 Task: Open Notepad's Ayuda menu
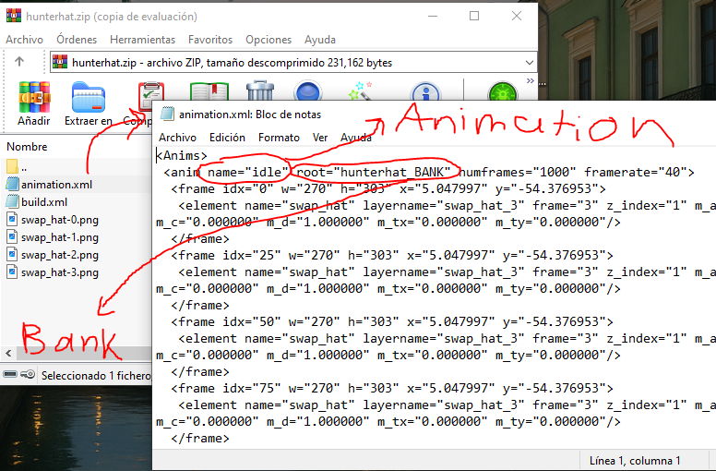coord(356,138)
